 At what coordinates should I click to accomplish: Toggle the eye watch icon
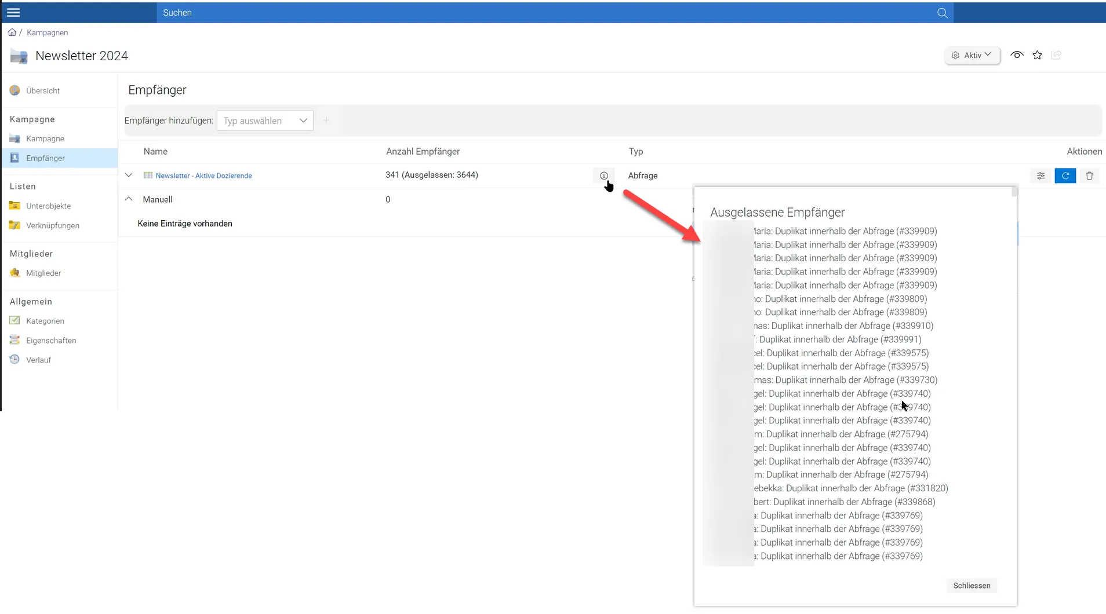click(1017, 55)
